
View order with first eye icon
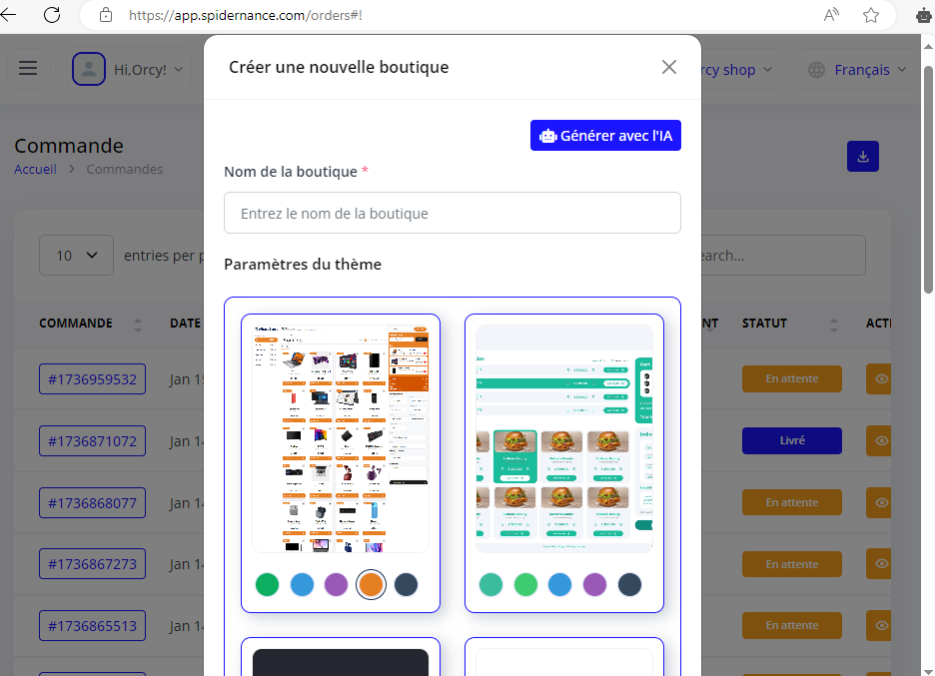(881, 379)
